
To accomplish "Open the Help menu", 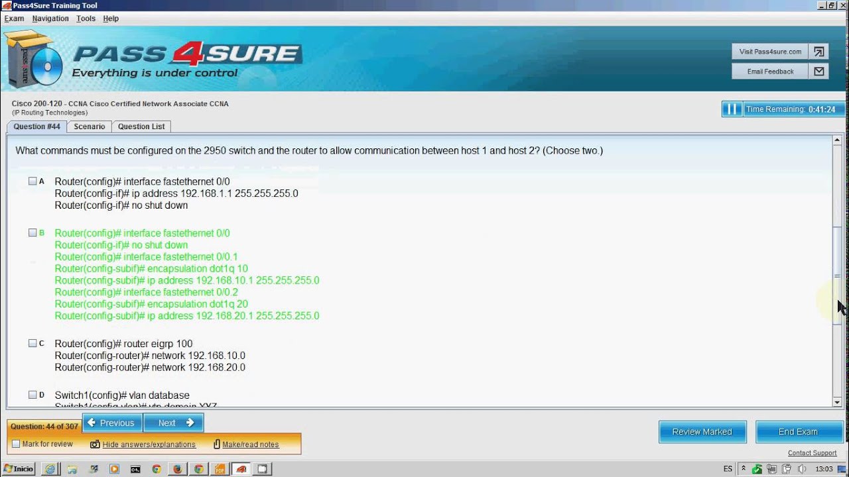I will point(111,19).
